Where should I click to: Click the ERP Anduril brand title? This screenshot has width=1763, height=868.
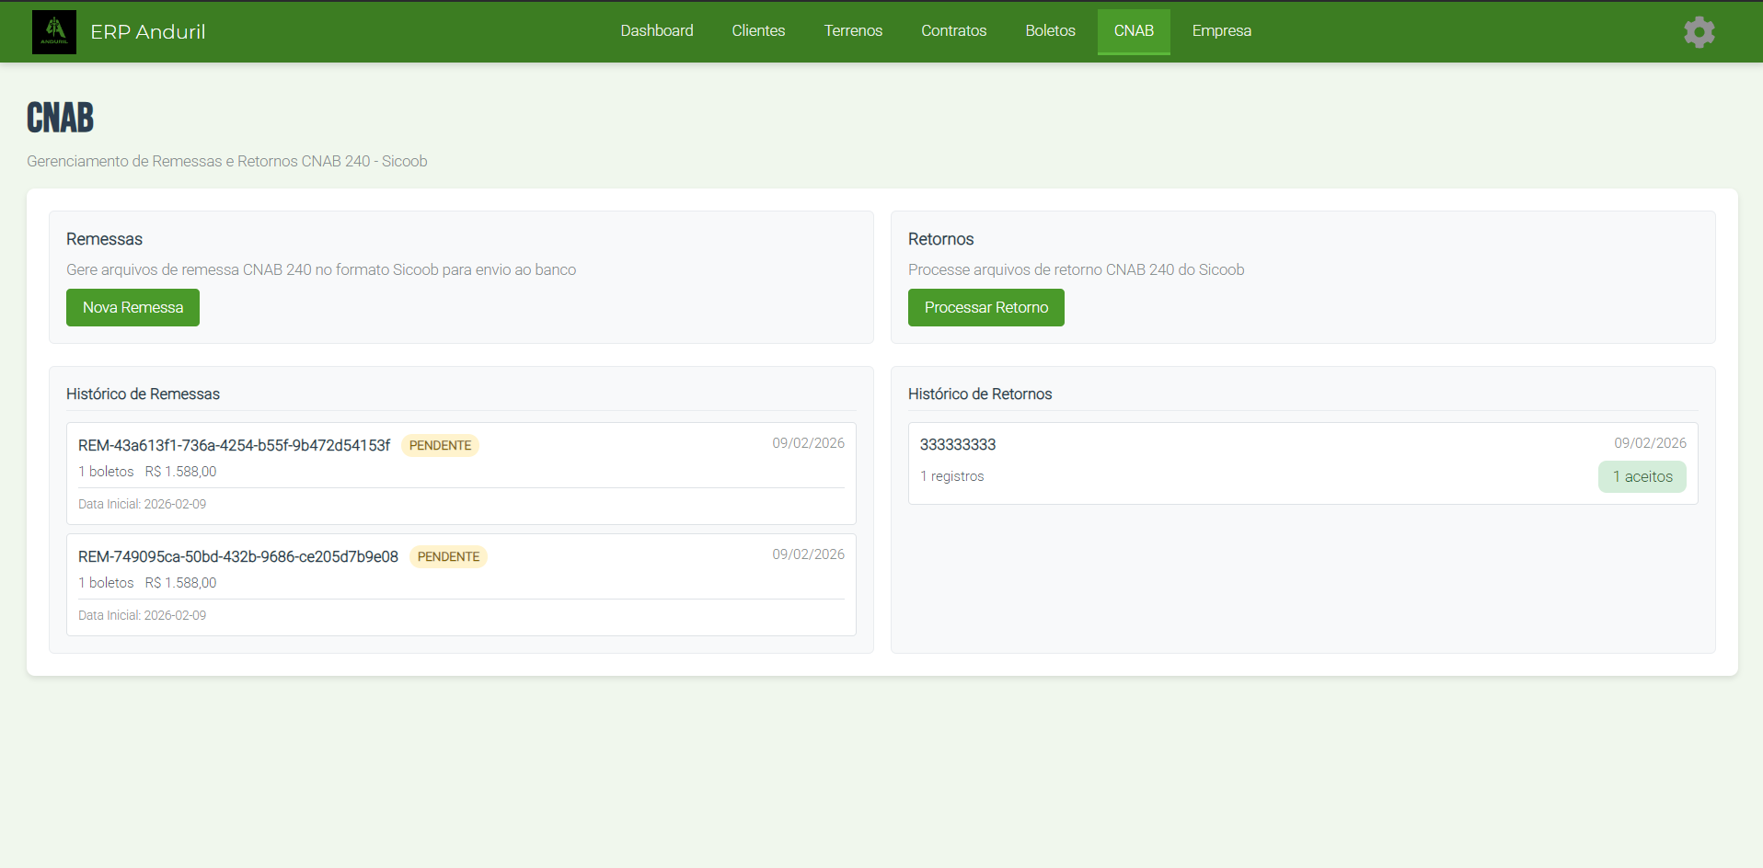(147, 32)
